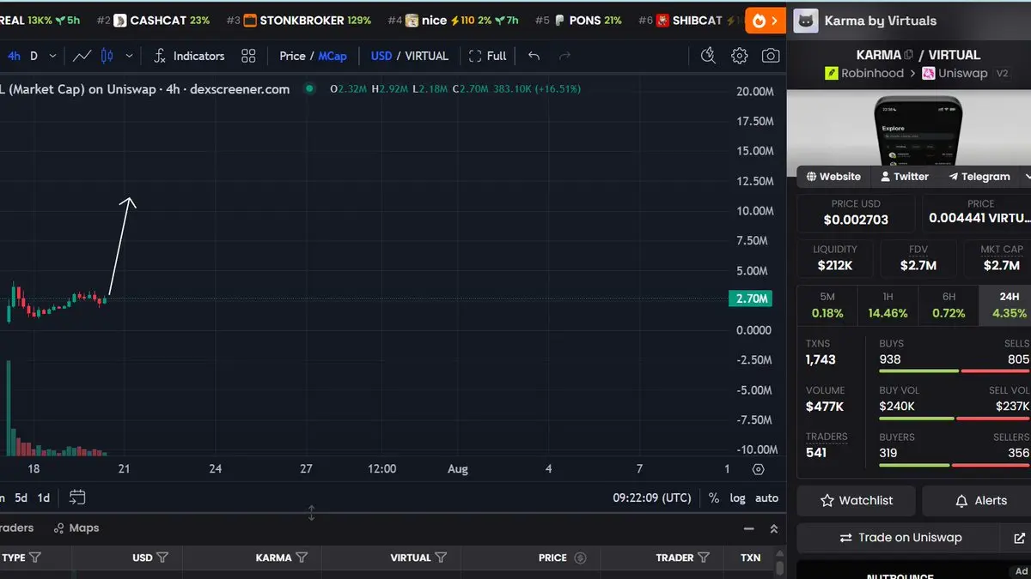
Task: Select the 5M stats tab
Action: point(827,305)
